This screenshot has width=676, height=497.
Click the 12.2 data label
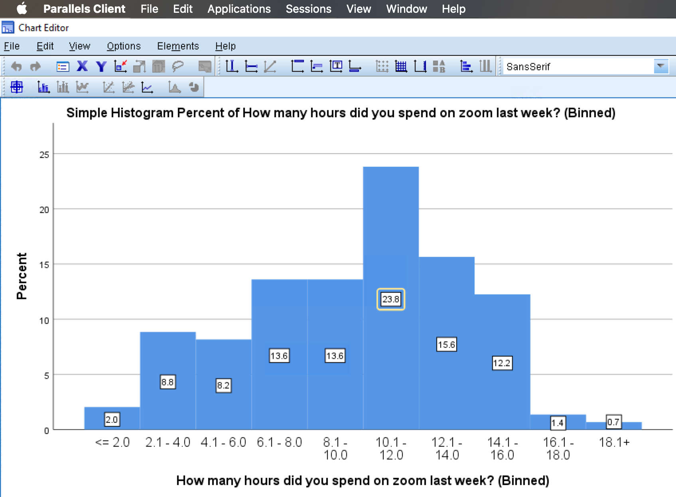pyautogui.click(x=502, y=363)
